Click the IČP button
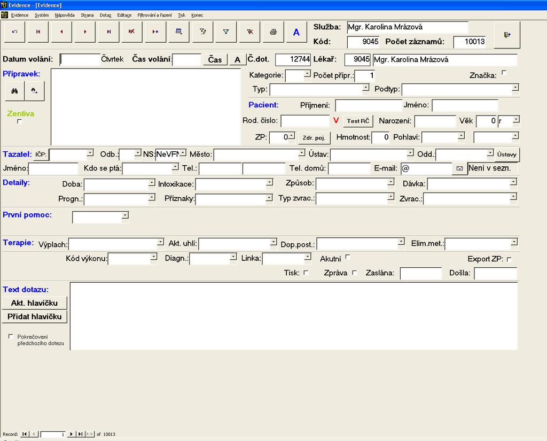The width and height of the screenshot is (547, 441). point(41,154)
